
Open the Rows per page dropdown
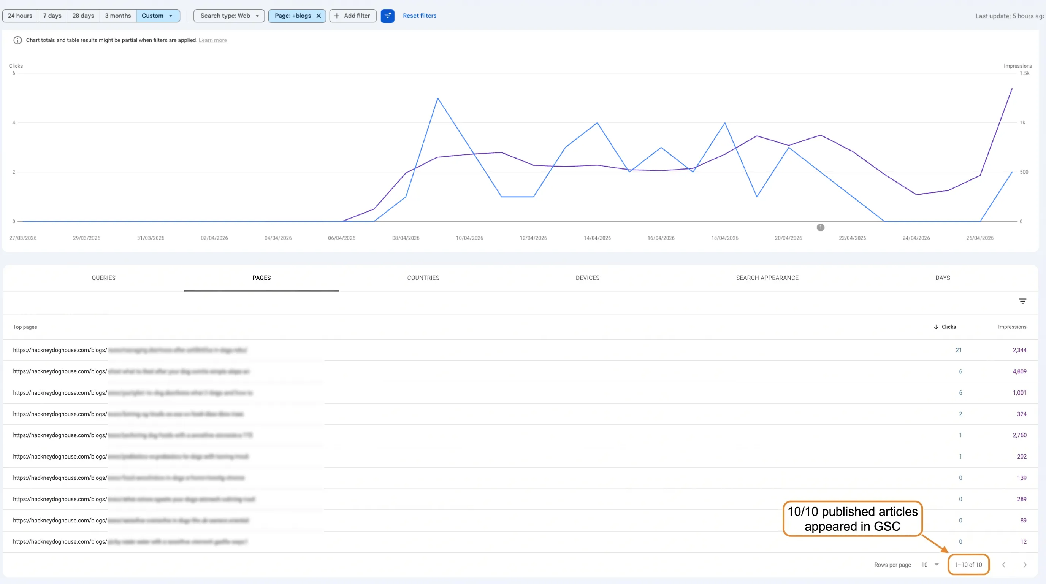(x=930, y=565)
